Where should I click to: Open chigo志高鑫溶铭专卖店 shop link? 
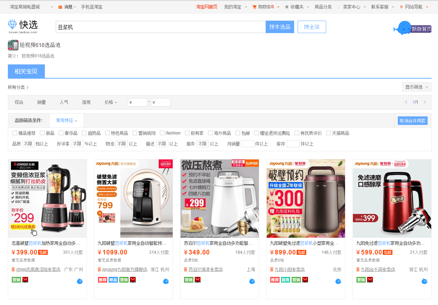tap(38, 269)
